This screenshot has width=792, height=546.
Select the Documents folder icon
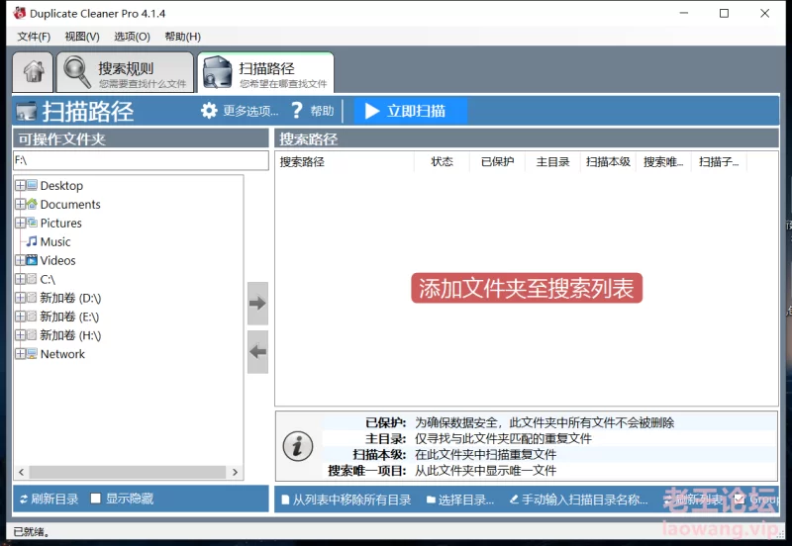tap(32, 204)
